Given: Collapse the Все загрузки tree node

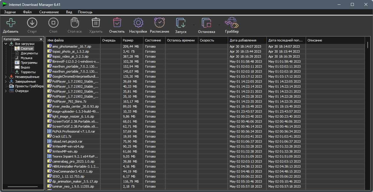Looking at the screenshot, I should point(5,44).
